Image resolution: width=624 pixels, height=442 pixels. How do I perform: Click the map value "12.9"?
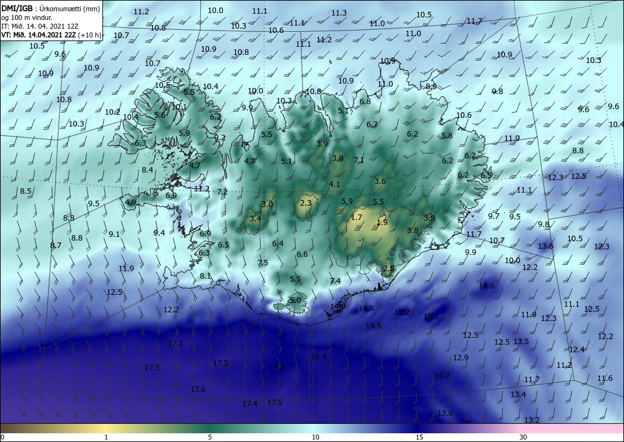click(461, 358)
